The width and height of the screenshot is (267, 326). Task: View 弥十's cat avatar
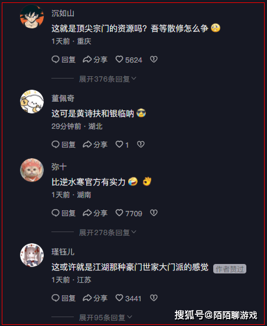click(32, 170)
